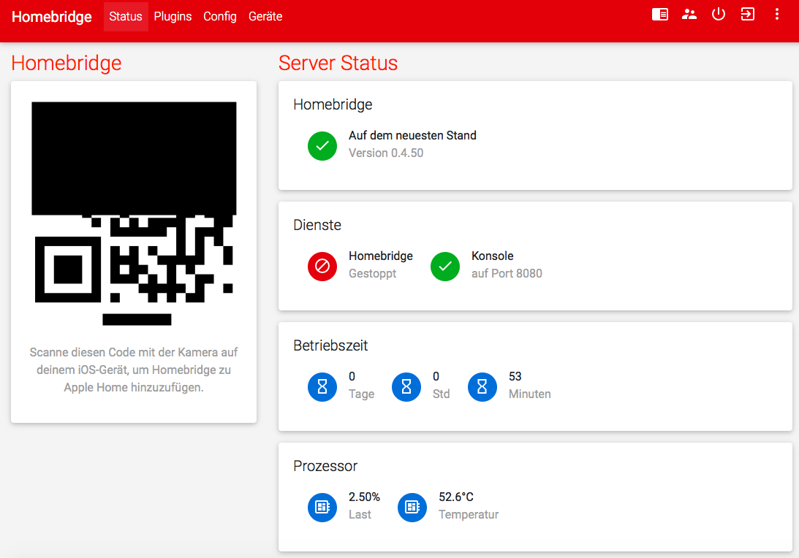Click the processor Last chip icon

pos(322,508)
